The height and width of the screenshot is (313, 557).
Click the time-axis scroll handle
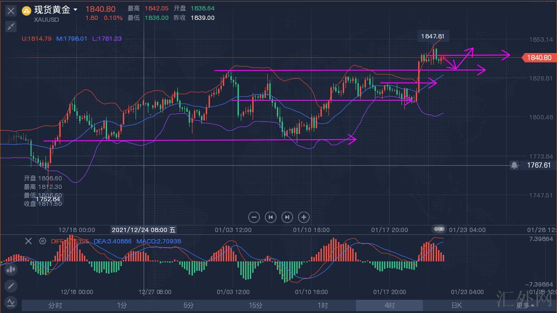pyautogui.click(x=439, y=229)
